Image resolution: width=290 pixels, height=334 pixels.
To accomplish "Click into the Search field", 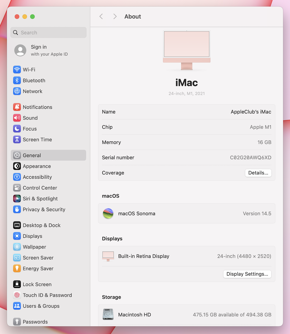I will [x=49, y=33].
